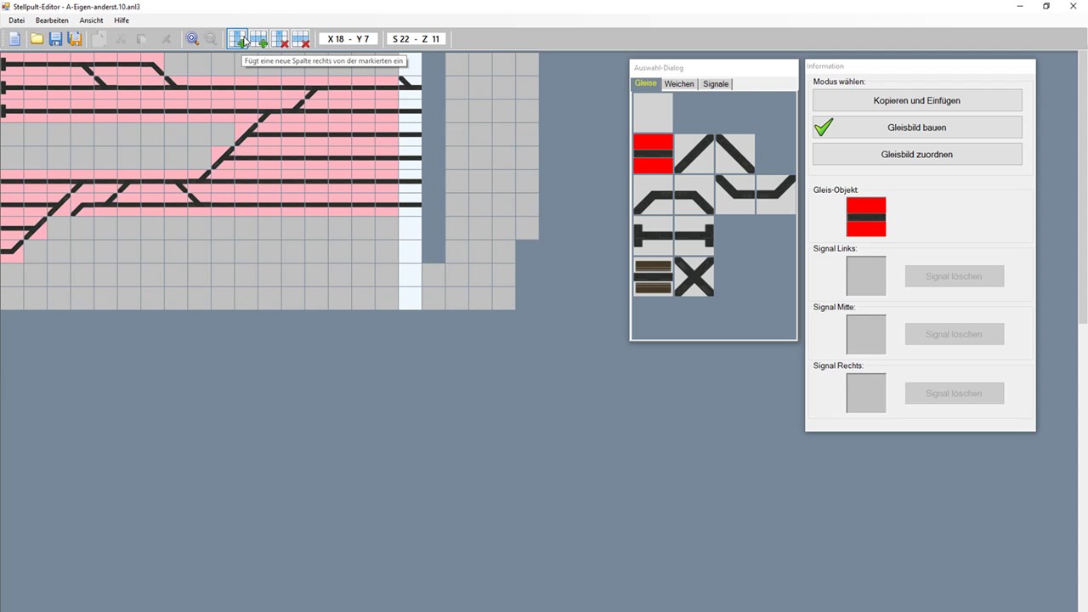Viewport: 1088px width, 612px height.
Task: Click the empty Signal Rechts preview box
Action: 866,393
